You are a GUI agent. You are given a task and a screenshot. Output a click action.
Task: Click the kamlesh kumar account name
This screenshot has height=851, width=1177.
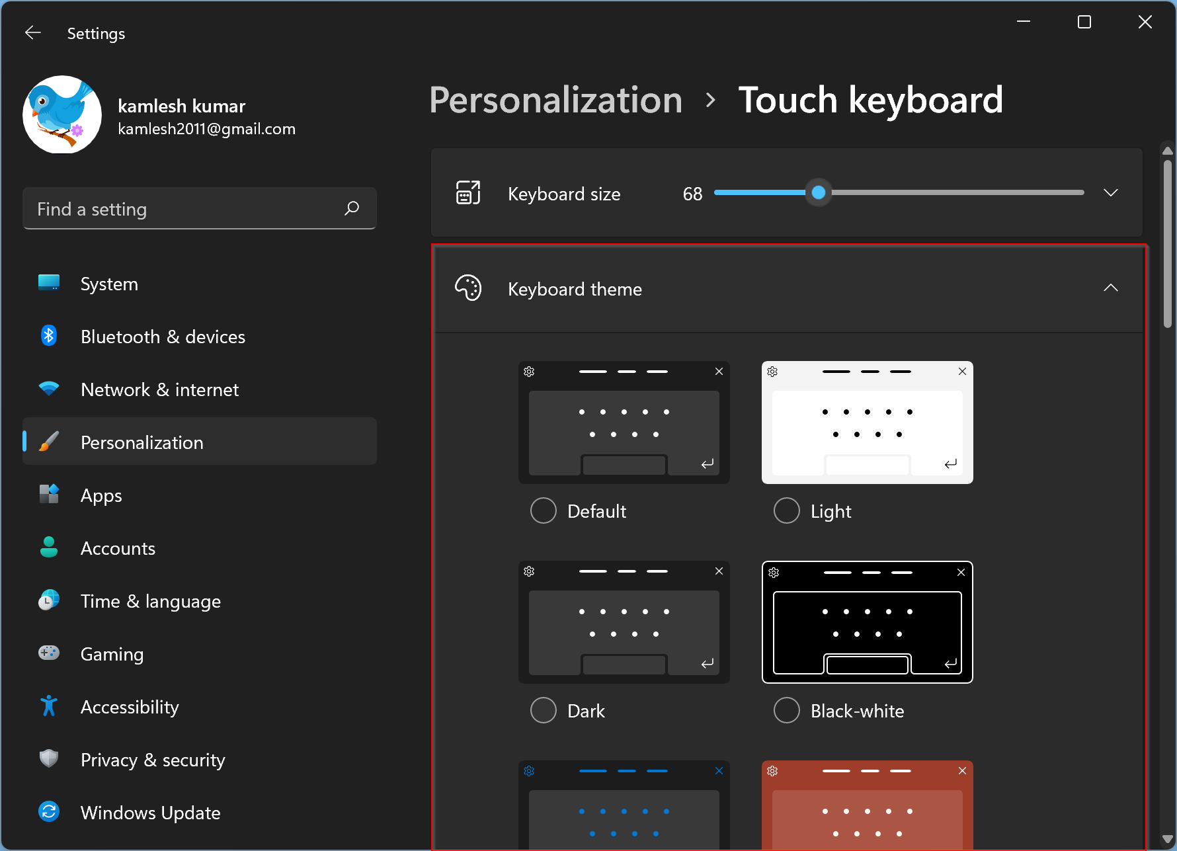click(x=182, y=106)
